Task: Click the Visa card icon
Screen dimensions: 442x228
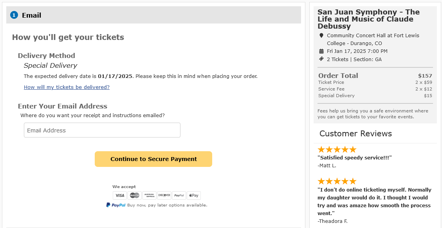Action: (x=120, y=195)
